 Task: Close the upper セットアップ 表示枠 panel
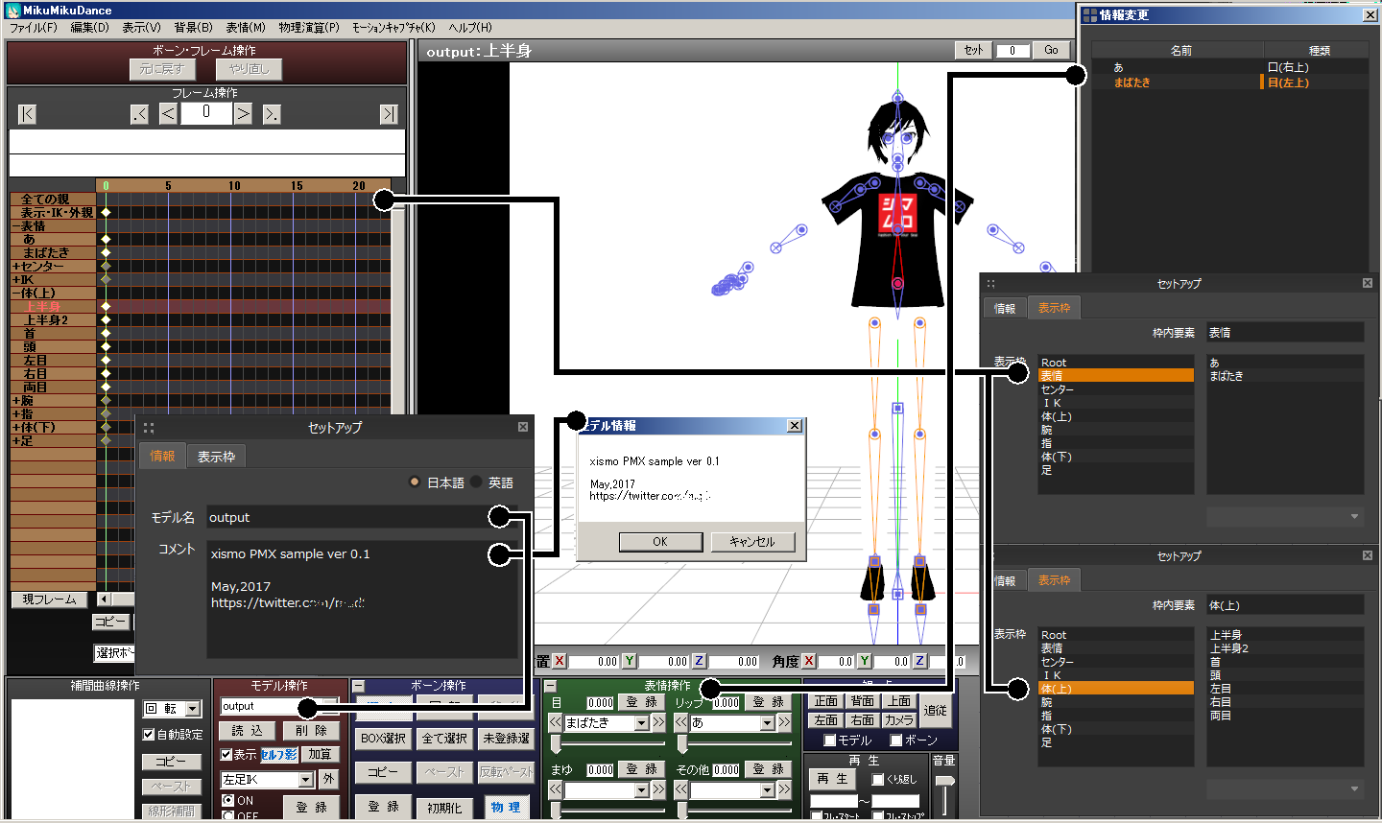click(x=1368, y=283)
